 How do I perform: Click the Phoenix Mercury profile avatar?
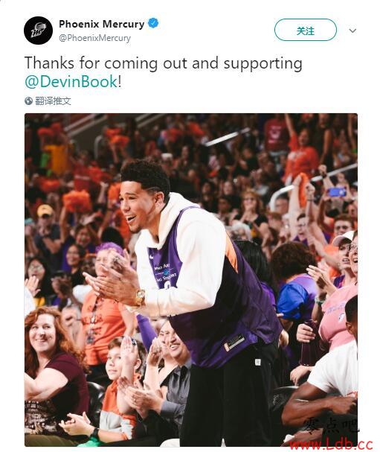click(x=38, y=31)
